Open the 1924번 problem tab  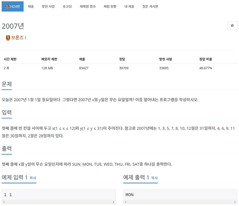click(12, 6)
